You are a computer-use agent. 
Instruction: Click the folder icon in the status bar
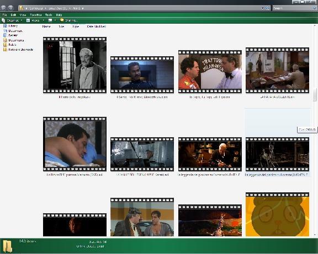[x=7, y=246]
